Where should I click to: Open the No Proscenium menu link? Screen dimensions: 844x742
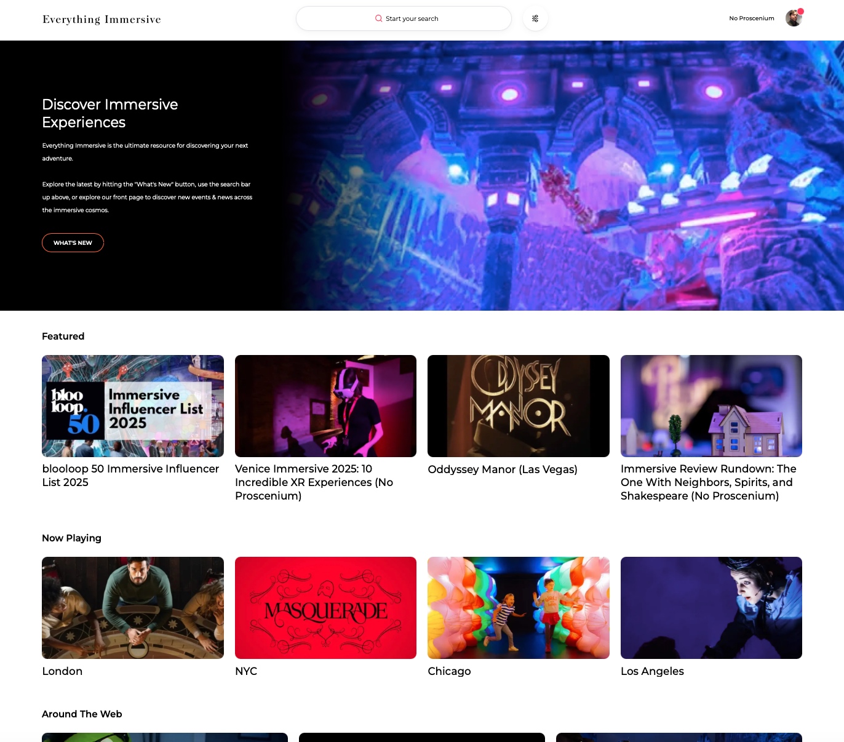pyautogui.click(x=751, y=18)
